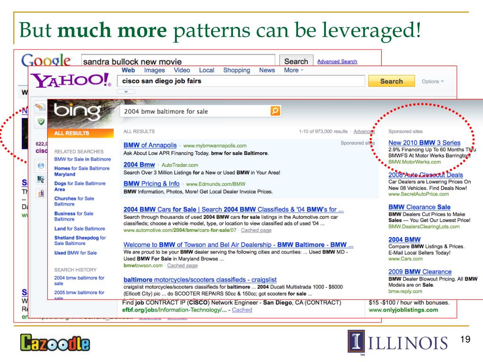Click related search 'BMW for Sale in Baltimore'
The image size is (483, 362).
tap(83, 159)
